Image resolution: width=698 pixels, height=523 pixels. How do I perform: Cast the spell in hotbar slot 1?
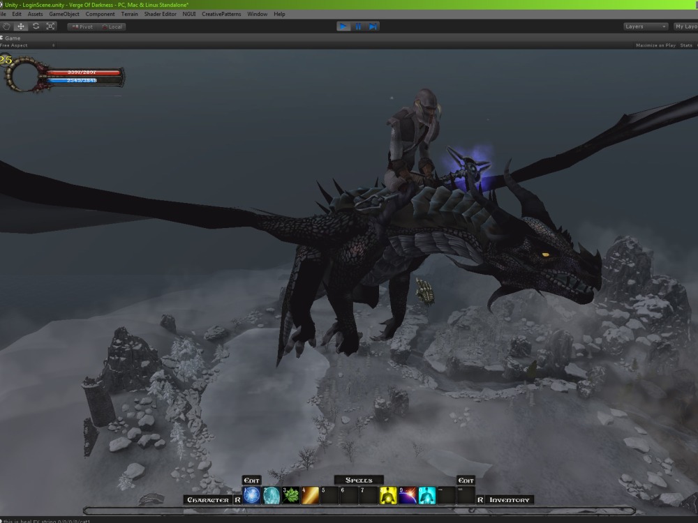tap(251, 494)
